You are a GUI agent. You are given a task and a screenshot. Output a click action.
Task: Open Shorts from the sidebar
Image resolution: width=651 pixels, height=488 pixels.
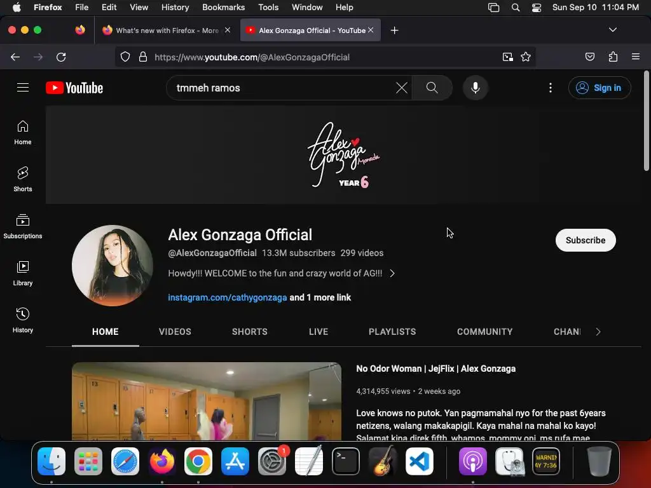(x=23, y=180)
